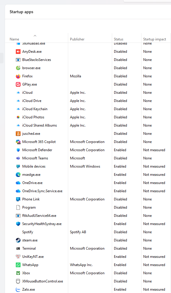Click Not measured impact for WhatsApp
Viewport: 171px width, 293px height.
click(x=154, y=265)
